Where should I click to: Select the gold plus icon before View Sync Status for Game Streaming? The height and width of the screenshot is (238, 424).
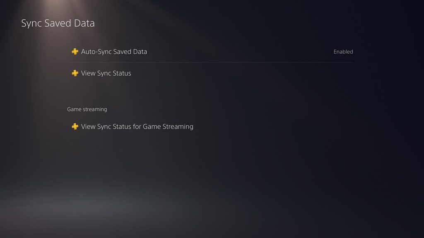pos(75,126)
